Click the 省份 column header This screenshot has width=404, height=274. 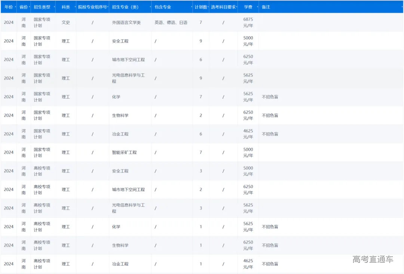coord(24,7)
